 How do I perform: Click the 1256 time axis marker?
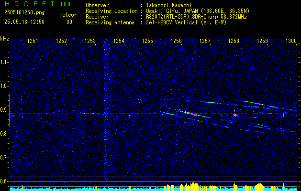pyautogui.click(x=177, y=41)
